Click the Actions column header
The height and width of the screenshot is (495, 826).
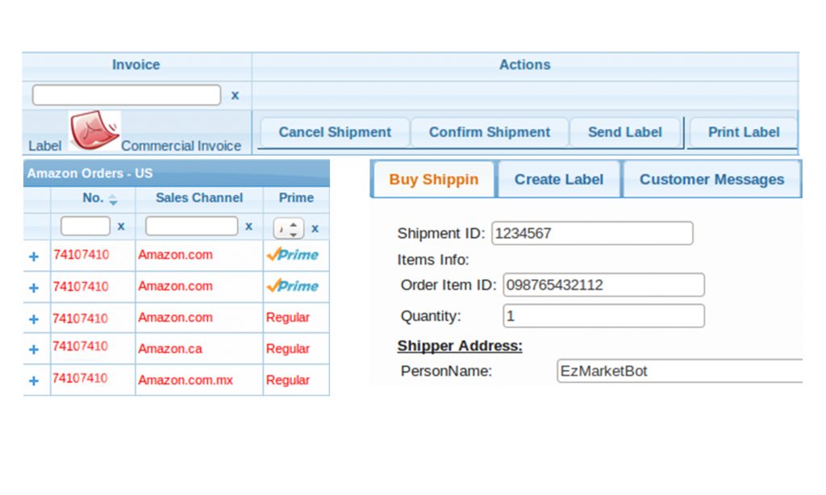[524, 64]
